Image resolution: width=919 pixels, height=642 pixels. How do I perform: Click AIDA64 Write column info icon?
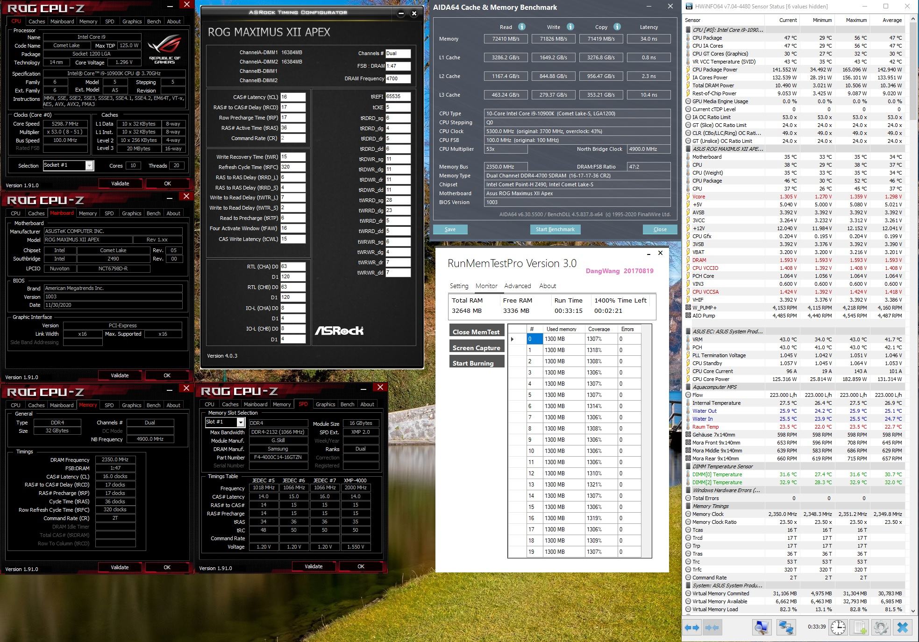[570, 27]
